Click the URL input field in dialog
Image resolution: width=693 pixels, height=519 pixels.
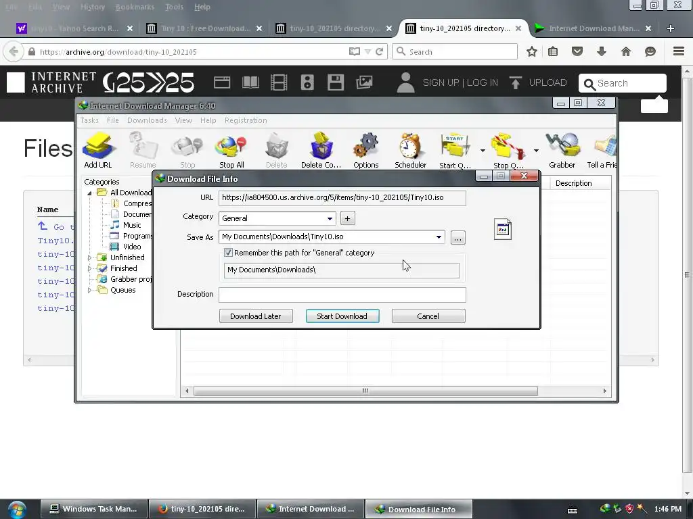pyautogui.click(x=342, y=198)
